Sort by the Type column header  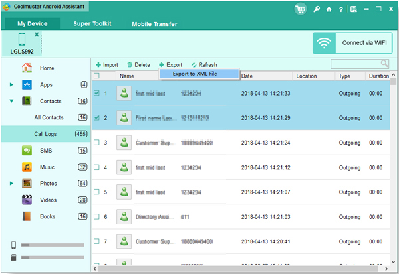coord(350,76)
